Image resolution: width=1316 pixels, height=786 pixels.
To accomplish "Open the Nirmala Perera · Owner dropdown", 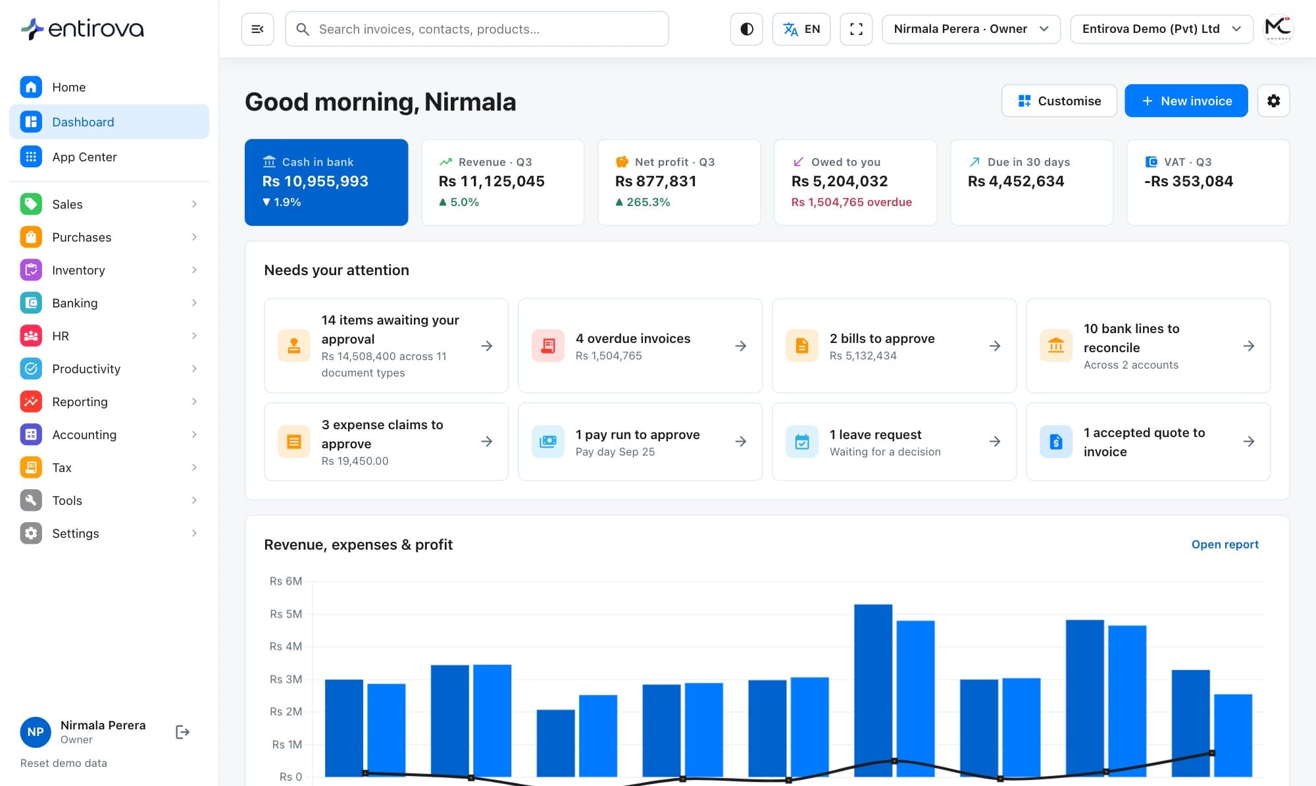I will (971, 29).
